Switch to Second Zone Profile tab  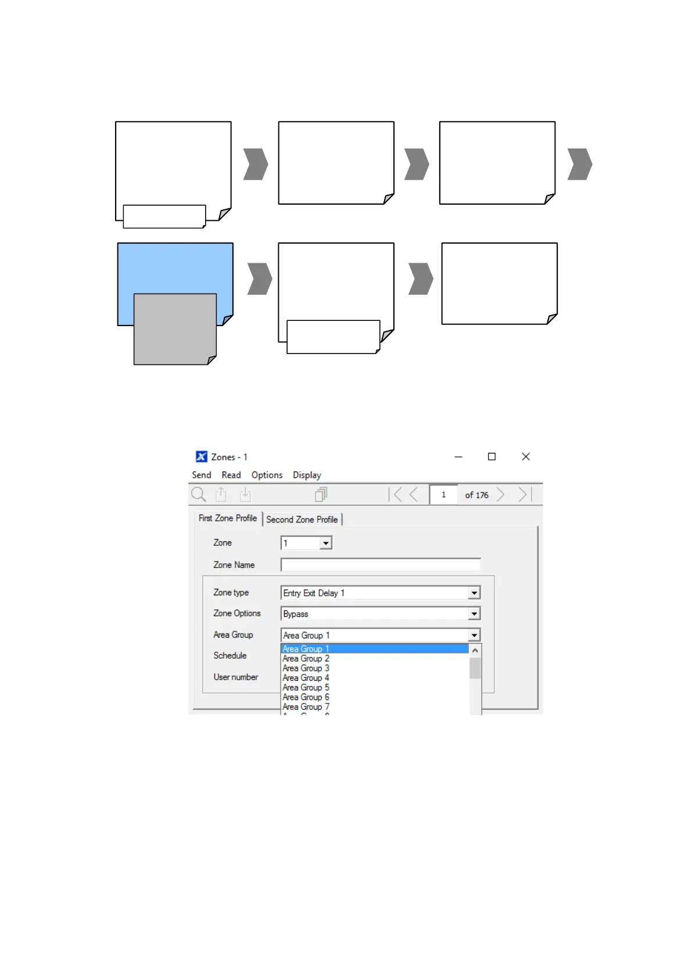point(302,520)
